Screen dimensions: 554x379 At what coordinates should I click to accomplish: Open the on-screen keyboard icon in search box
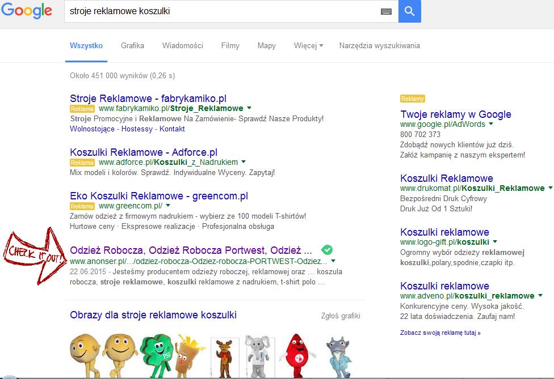pos(386,12)
